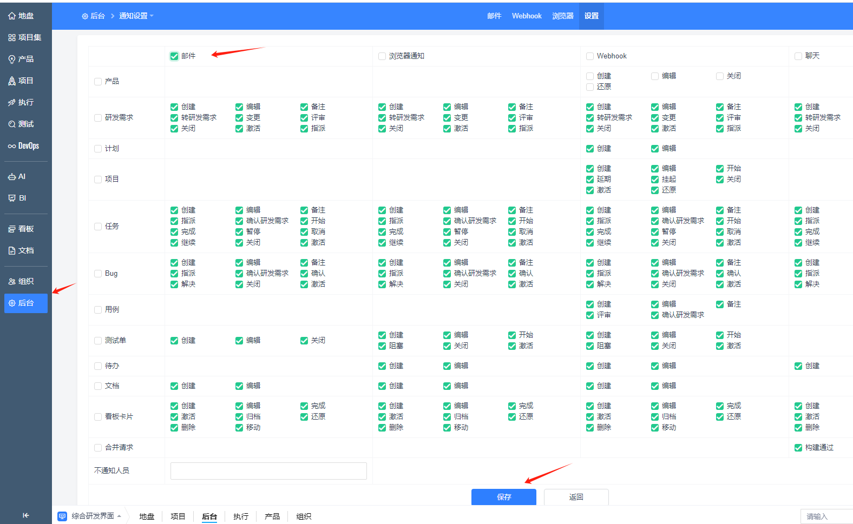Click the blue 保存 save button
Screen dimensions: 853x524
coord(503,497)
